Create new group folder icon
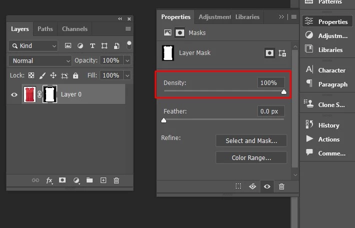The height and width of the screenshot is (228, 355). click(x=90, y=180)
